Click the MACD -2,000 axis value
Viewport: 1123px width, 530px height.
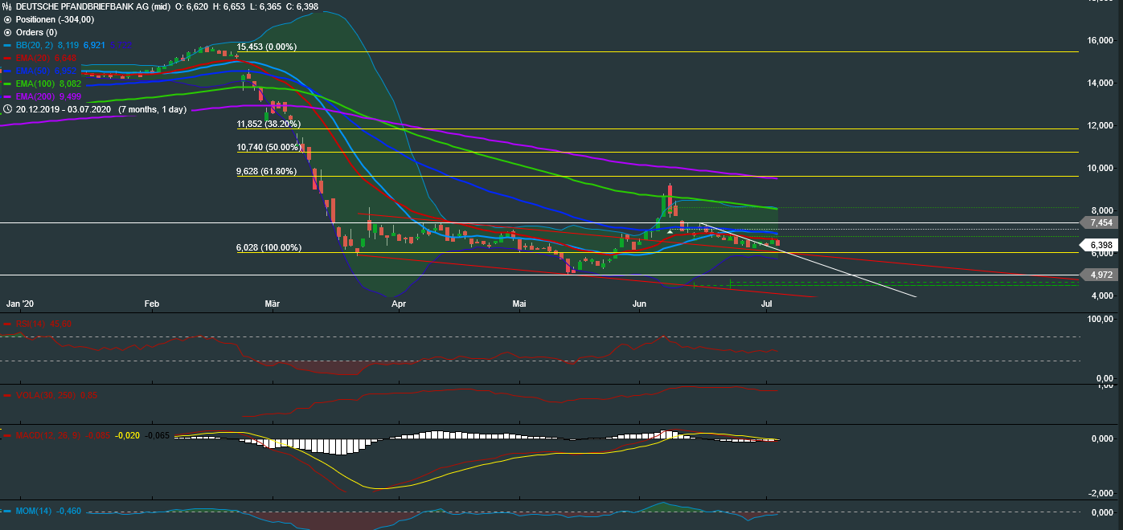tap(1101, 493)
